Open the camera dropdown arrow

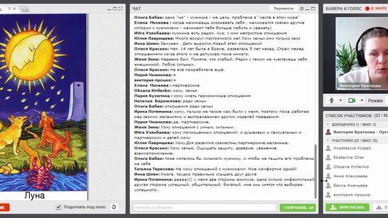click(x=362, y=101)
